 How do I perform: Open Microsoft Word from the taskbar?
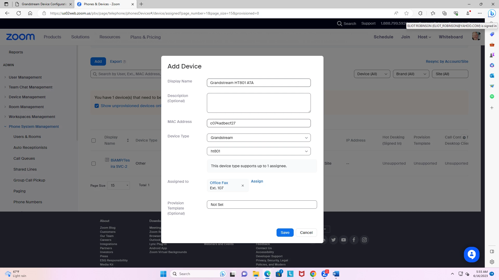(x=336, y=274)
